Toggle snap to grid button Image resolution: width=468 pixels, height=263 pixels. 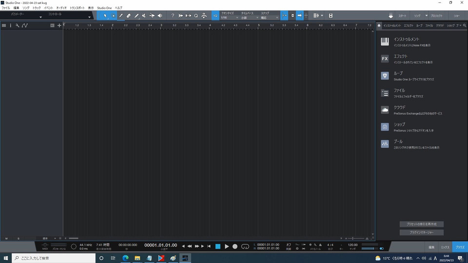click(284, 16)
